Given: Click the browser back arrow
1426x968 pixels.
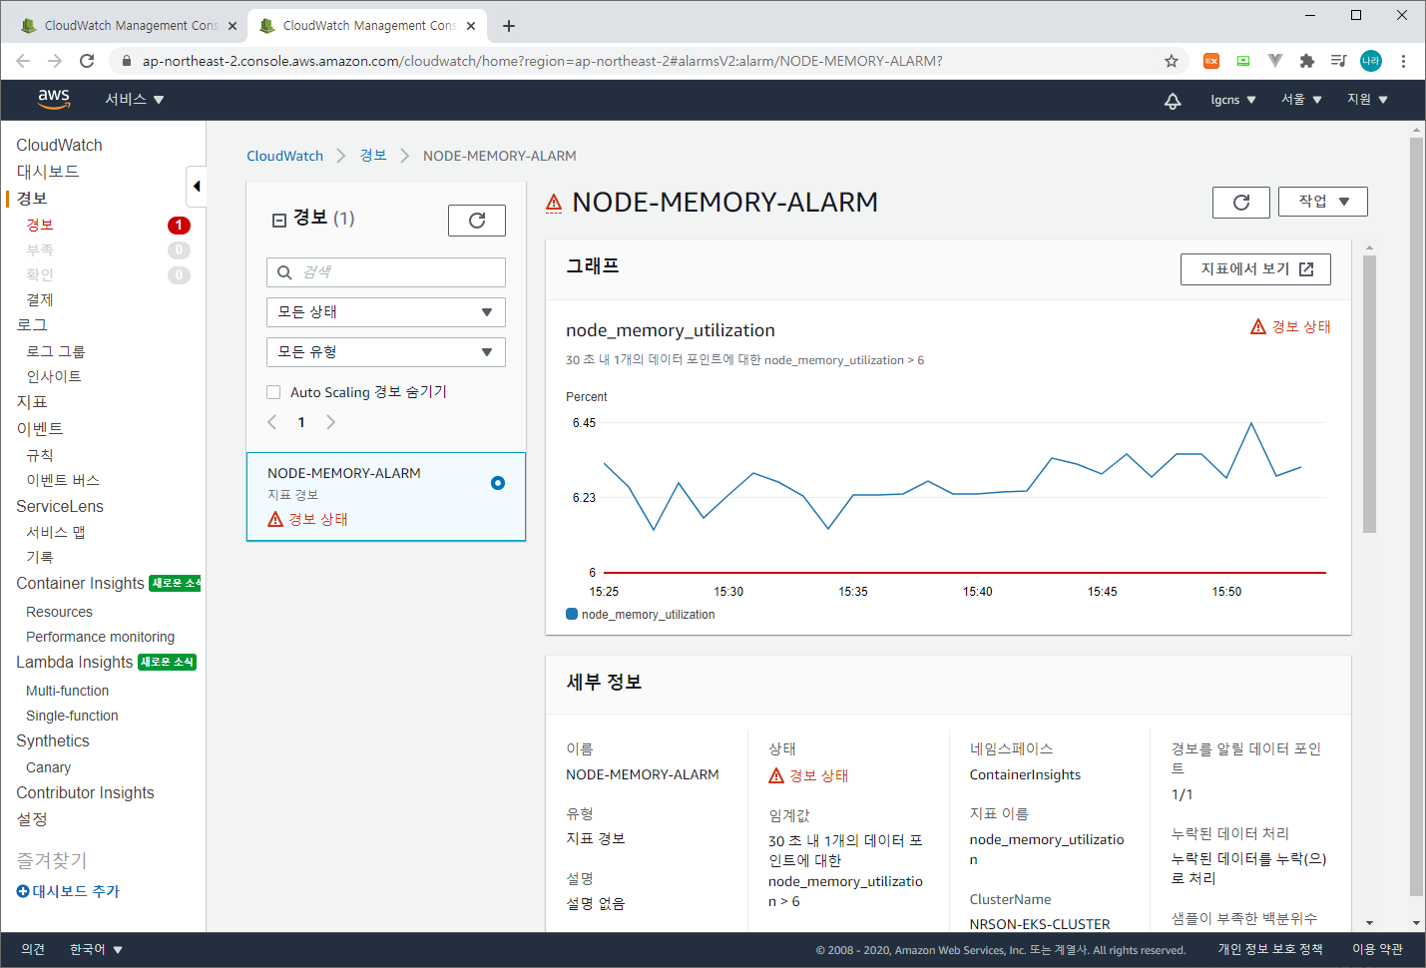Looking at the screenshot, I should pyautogui.click(x=23, y=61).
